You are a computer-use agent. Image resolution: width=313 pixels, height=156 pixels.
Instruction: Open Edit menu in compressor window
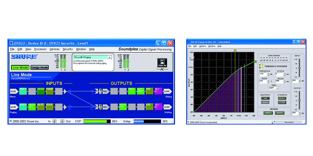click(195, 46)
